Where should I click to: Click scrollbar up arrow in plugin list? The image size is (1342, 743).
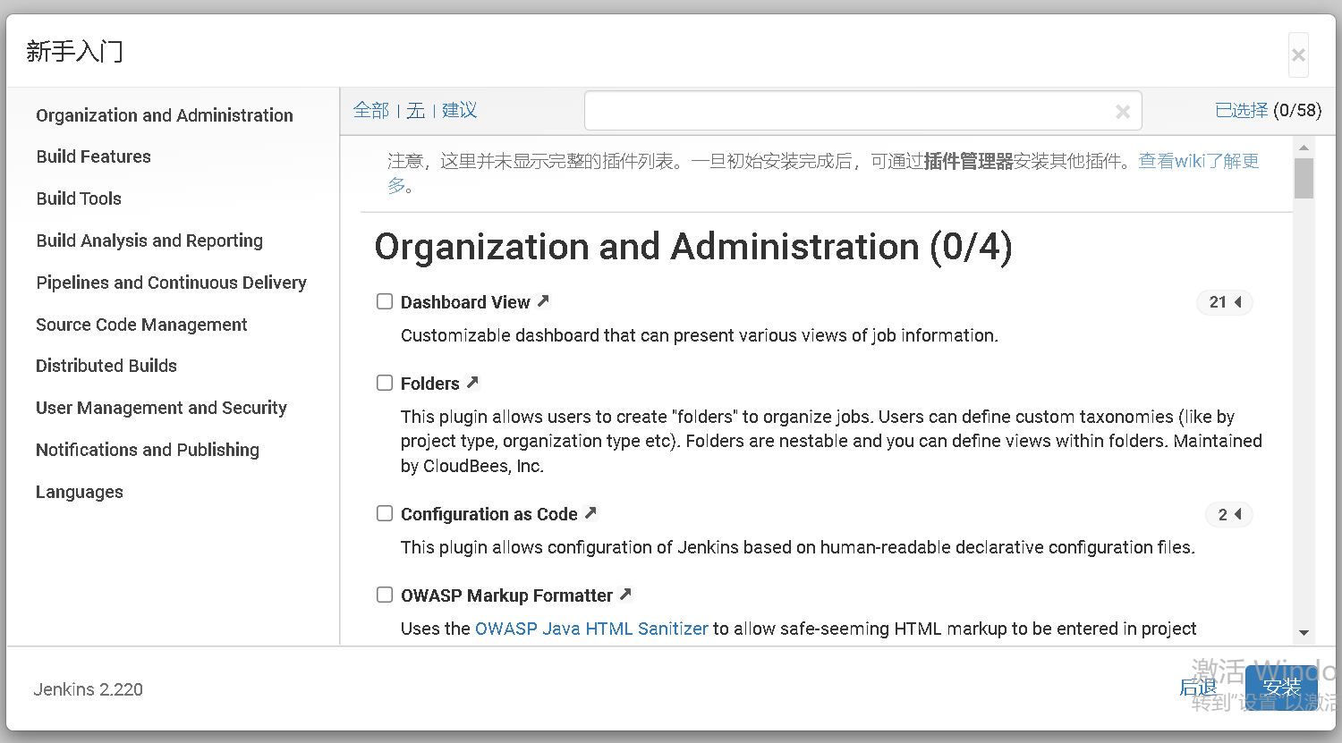pos(1304,148)
